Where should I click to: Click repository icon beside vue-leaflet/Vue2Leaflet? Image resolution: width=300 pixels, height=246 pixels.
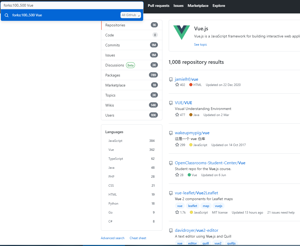click(x=171, y=193)
